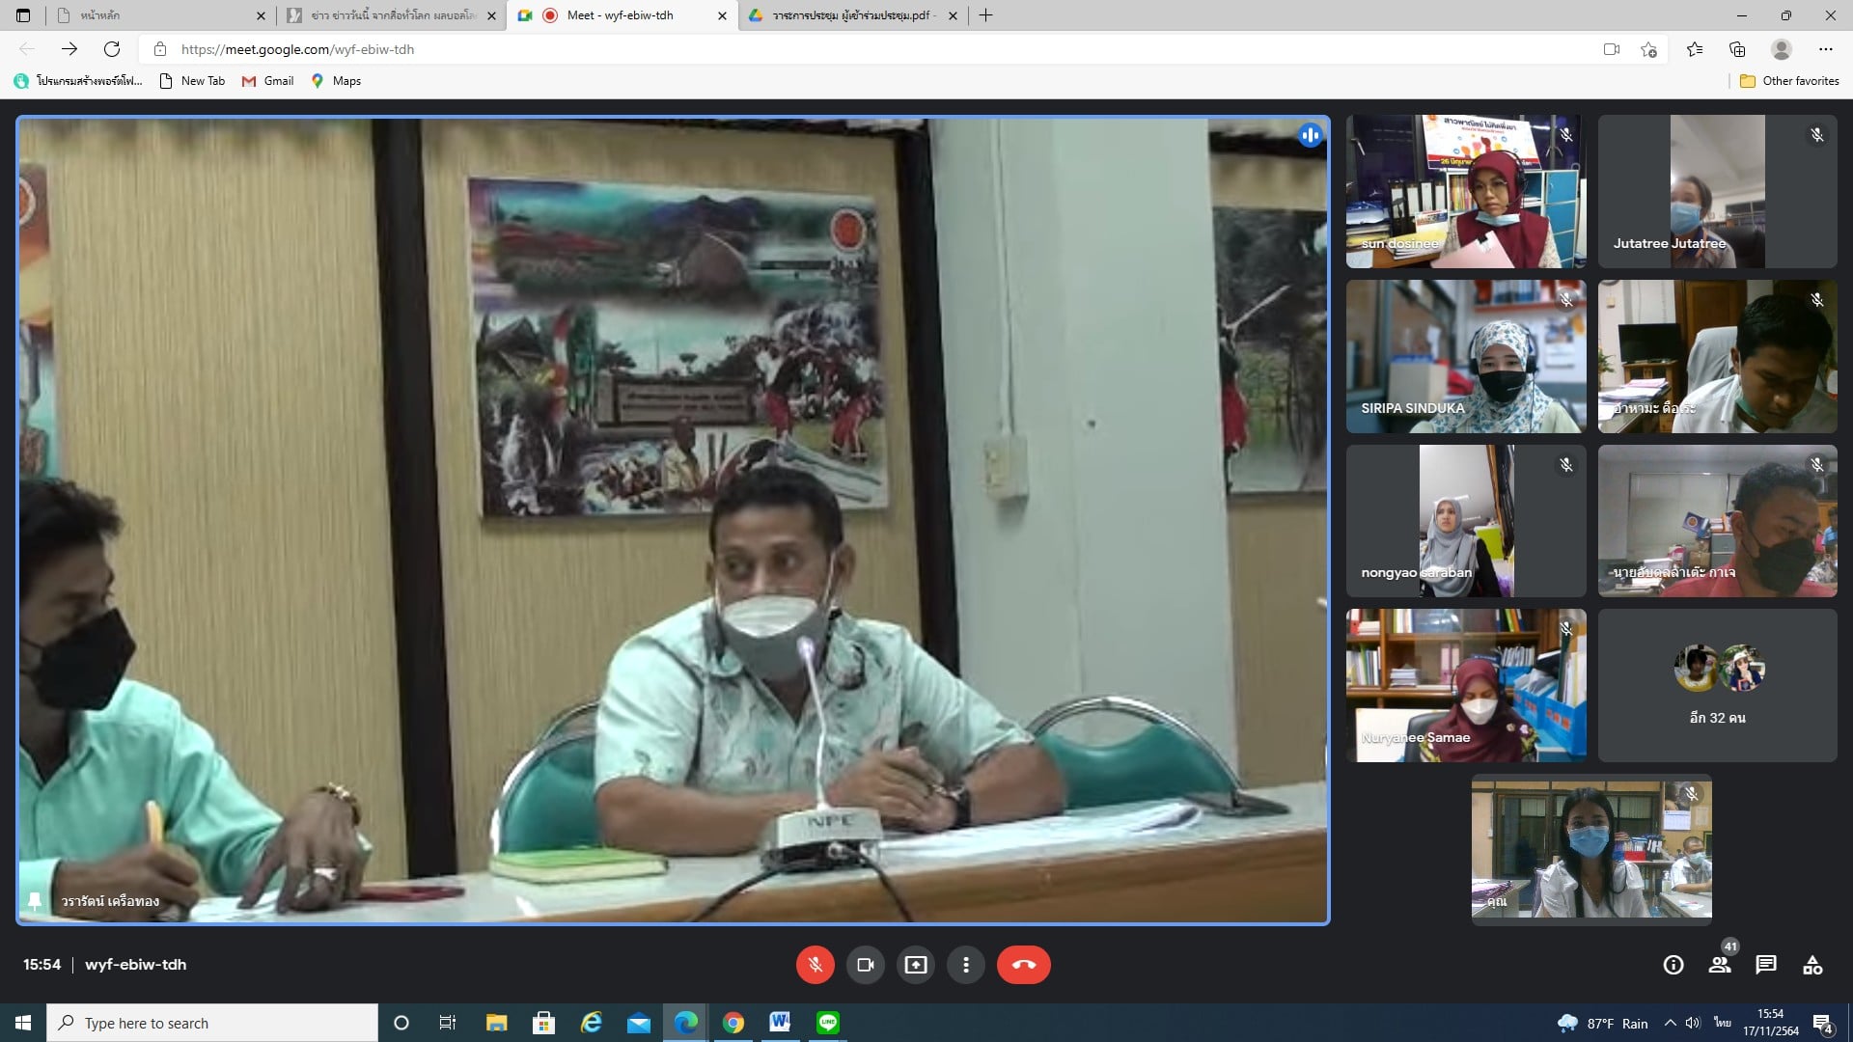Open the browser Settings and more ellipsis menu
1853x1042 pixels.
click(1825, 49)
